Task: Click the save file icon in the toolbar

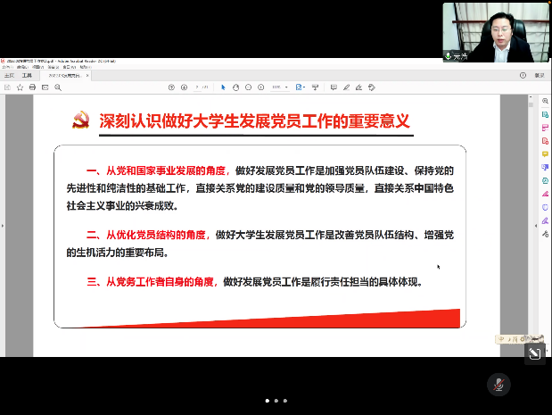Action: click(9, 87)
